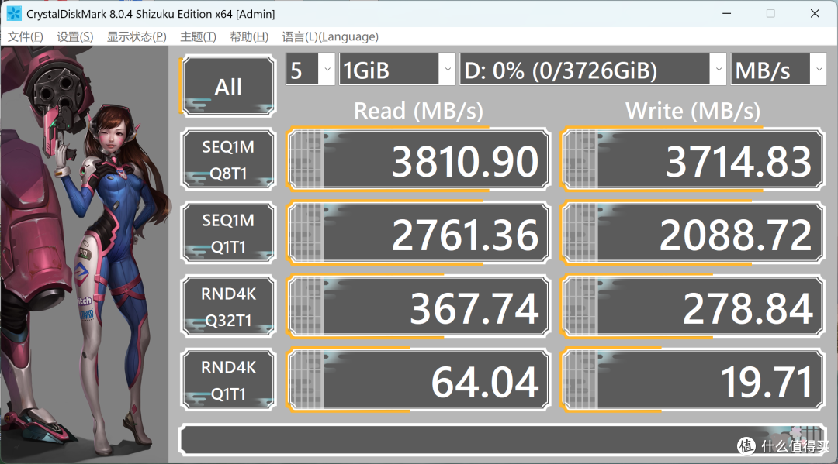Click the 64.04 read result
Screen dimensions: 838x464
[418, 380]
